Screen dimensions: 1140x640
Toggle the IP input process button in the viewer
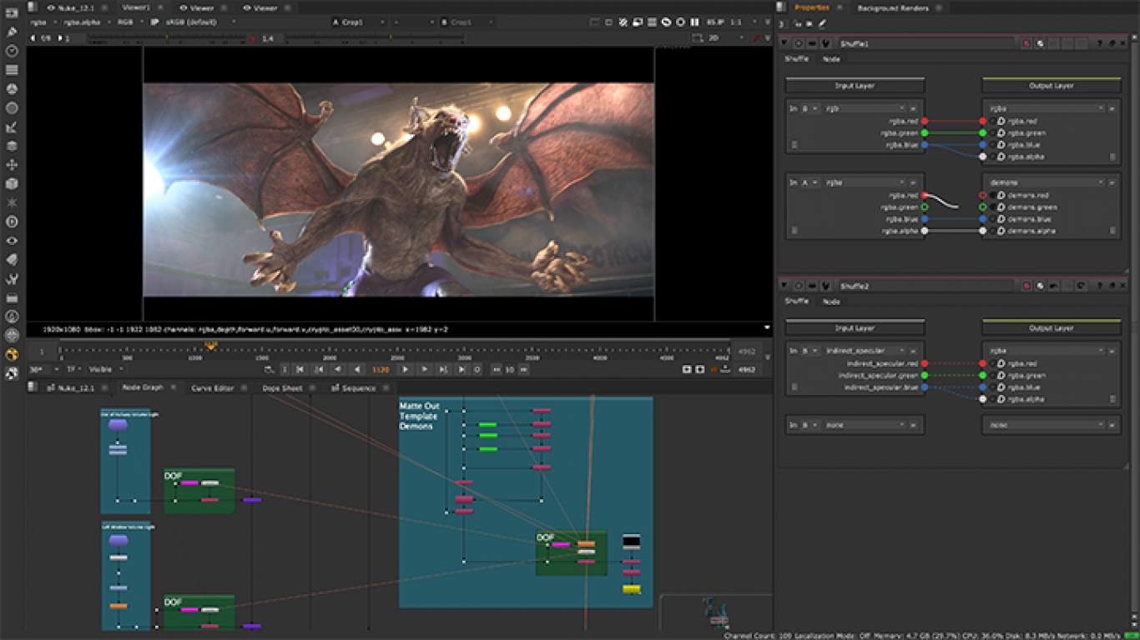tap(155, 23)
